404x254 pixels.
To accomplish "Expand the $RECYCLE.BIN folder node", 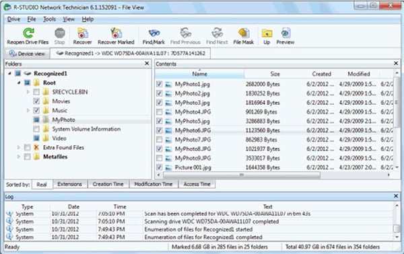I will tap(28, 92).
